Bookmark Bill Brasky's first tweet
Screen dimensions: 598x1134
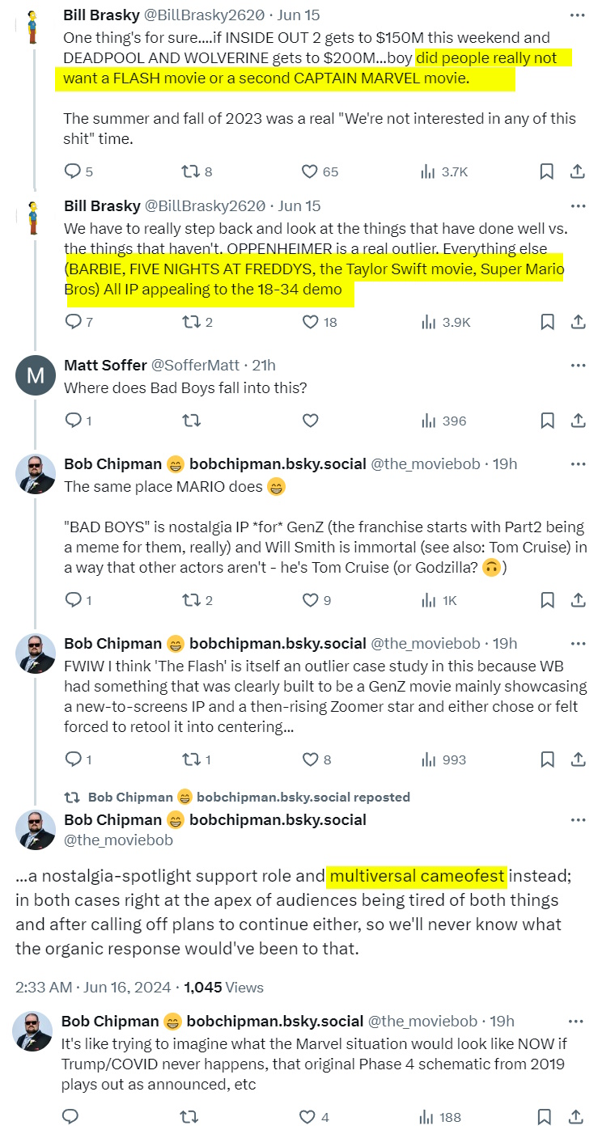click(x=547, y=171)
